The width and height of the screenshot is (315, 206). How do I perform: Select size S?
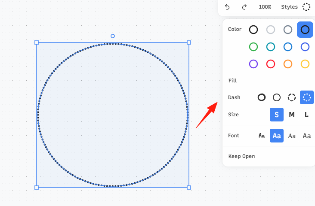(x=277, y=115)
